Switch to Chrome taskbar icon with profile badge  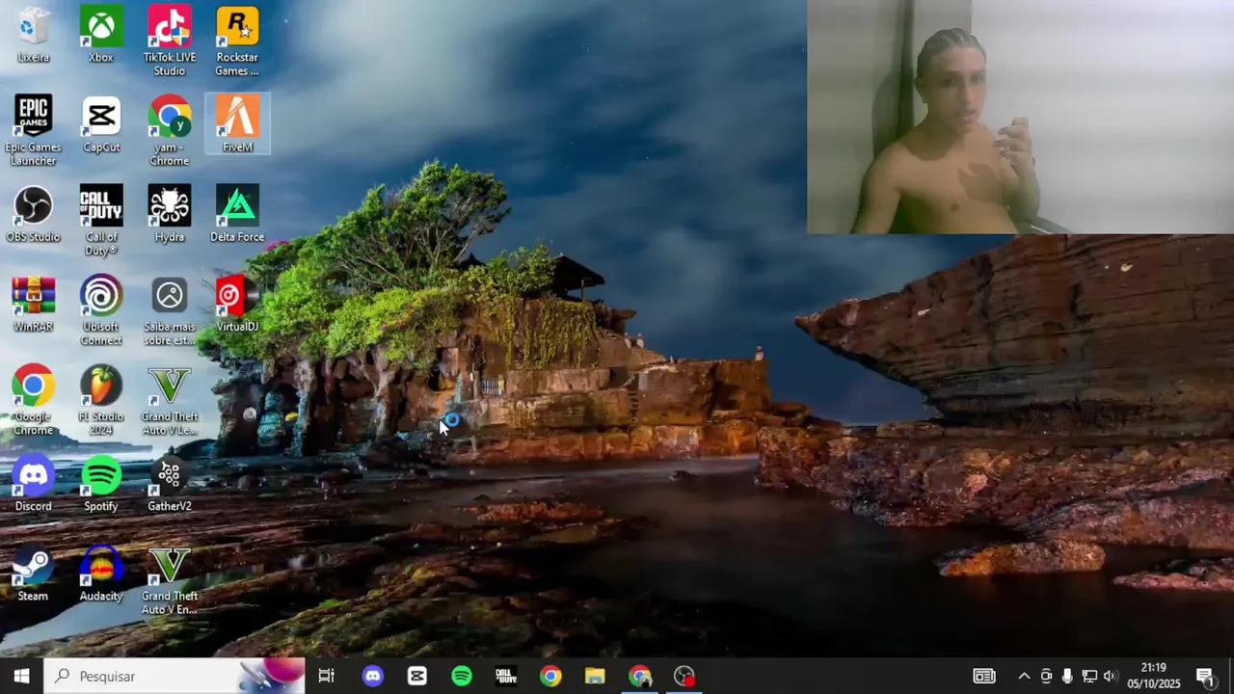click(x=639, y=676)
